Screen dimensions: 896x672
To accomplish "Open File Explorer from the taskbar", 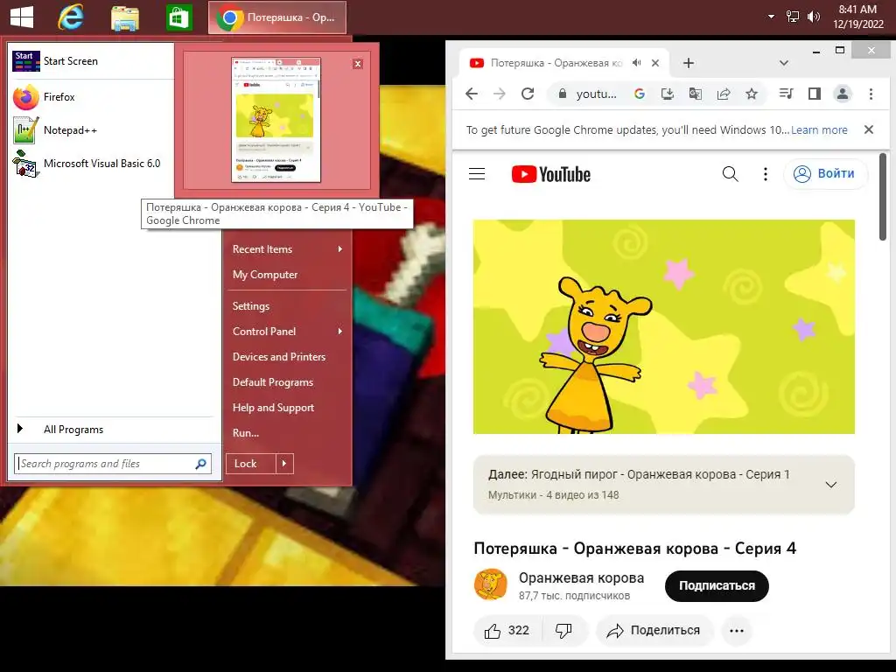I will click(124, 17).
